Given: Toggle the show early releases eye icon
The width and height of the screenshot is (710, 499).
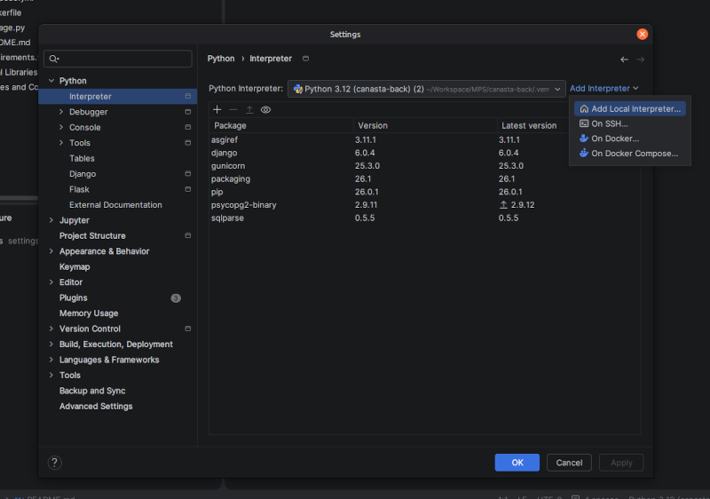Looking at the screenshot, I should tap(265, 110).
